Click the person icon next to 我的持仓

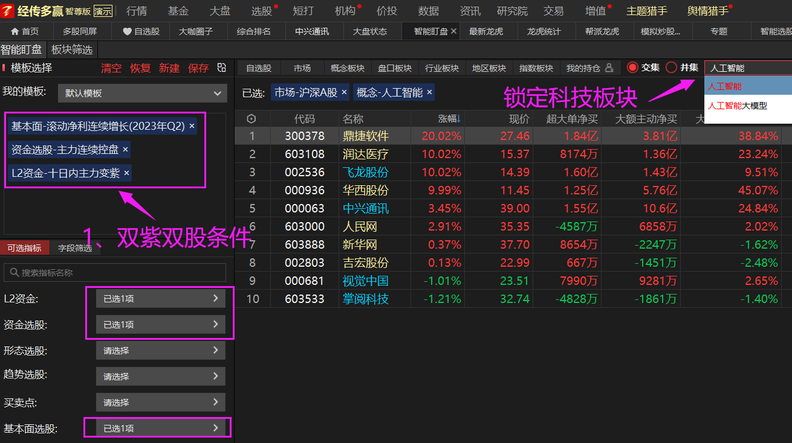[609, 68]
